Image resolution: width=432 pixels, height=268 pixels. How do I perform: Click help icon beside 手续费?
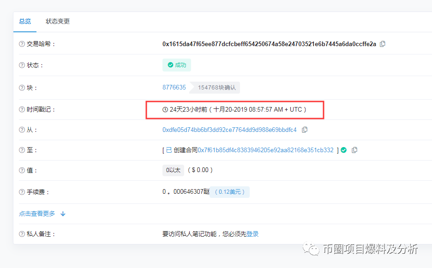pos(22,192)
